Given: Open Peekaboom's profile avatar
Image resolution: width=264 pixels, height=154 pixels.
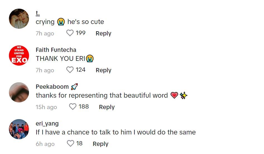Looking at the screenshot, I should (x=19, y=92).
